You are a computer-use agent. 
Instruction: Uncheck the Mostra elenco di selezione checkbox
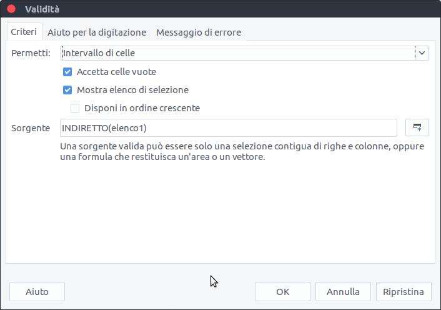[67, 90]
